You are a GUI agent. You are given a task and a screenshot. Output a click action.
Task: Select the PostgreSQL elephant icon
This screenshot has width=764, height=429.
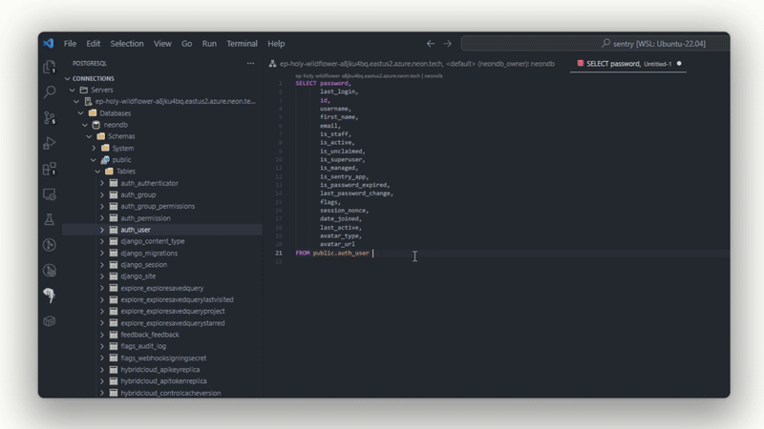coord(50,296)
